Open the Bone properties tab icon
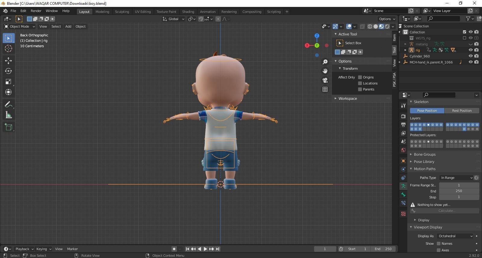This screenshot has height=258, width=482. [x=403, y=195]
